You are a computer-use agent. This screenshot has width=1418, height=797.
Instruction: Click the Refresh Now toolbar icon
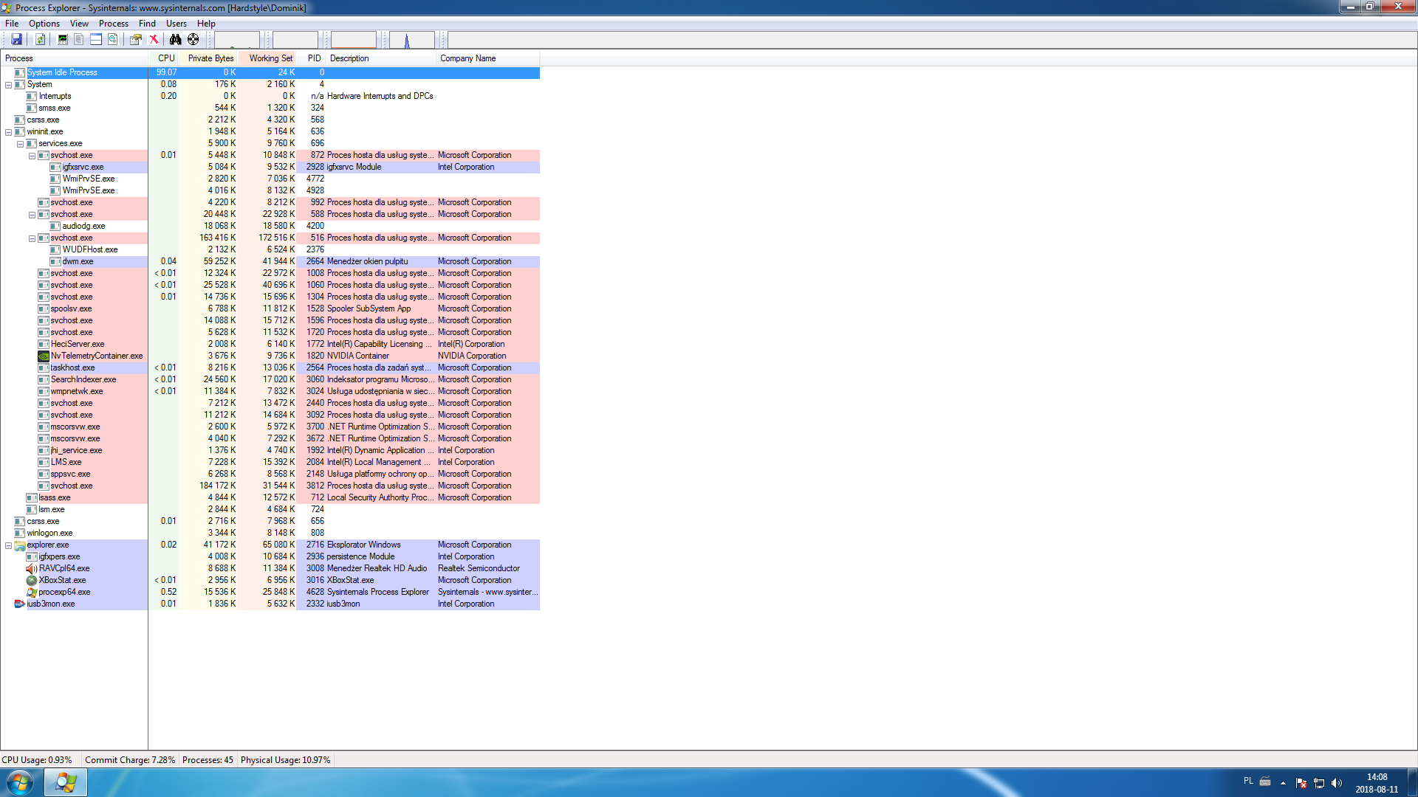click(41, 40)
